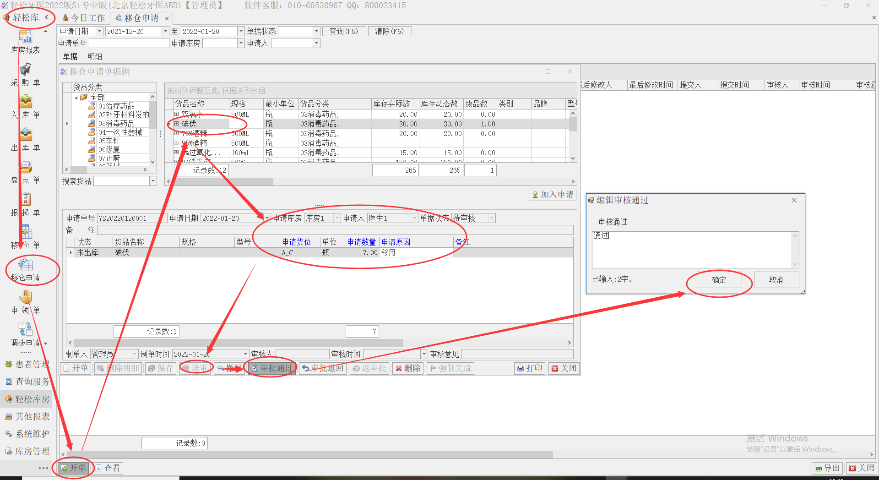Click 关闭 button at window bottom right

(x=862, y=468)
